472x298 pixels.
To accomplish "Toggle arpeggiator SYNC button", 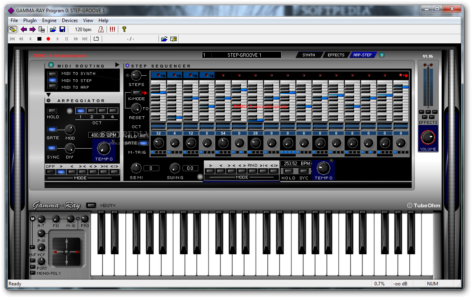I will (52, 148).
